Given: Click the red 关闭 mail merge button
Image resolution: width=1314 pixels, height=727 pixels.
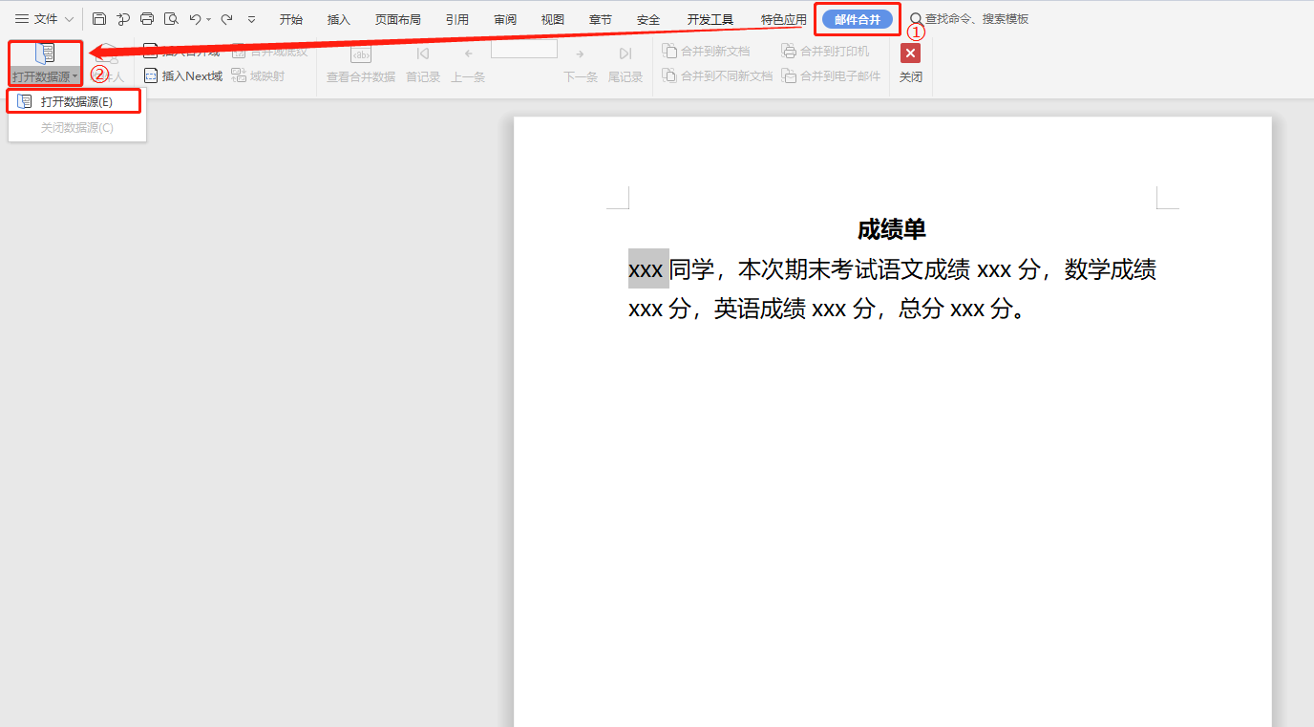Looking at the screenshot, I should point(910,54).
